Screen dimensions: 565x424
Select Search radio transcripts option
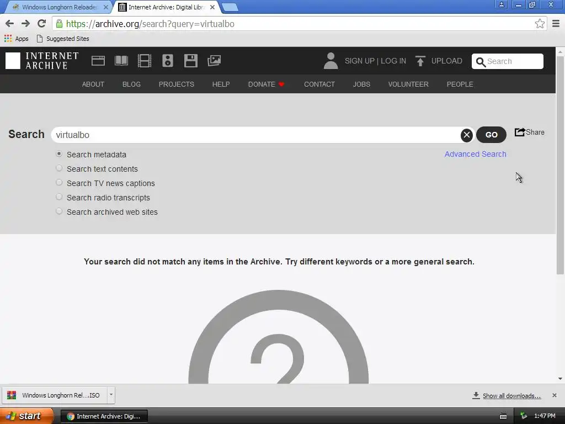(59, 197)
